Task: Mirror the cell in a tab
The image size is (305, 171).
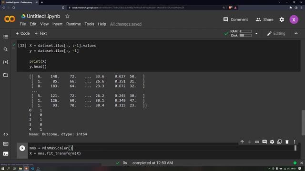Action: pos(280,142)
